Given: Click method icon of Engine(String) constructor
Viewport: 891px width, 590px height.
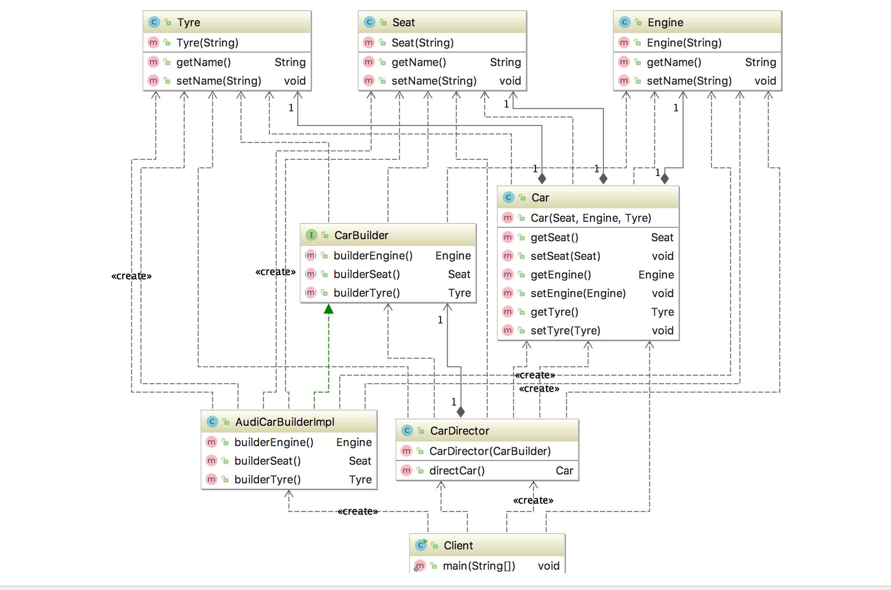Looking at the screenshot, I should (624, 42).
